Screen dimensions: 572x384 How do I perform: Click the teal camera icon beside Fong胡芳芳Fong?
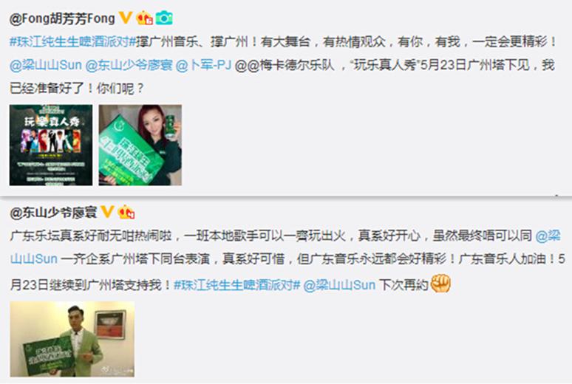click(164, 18)
